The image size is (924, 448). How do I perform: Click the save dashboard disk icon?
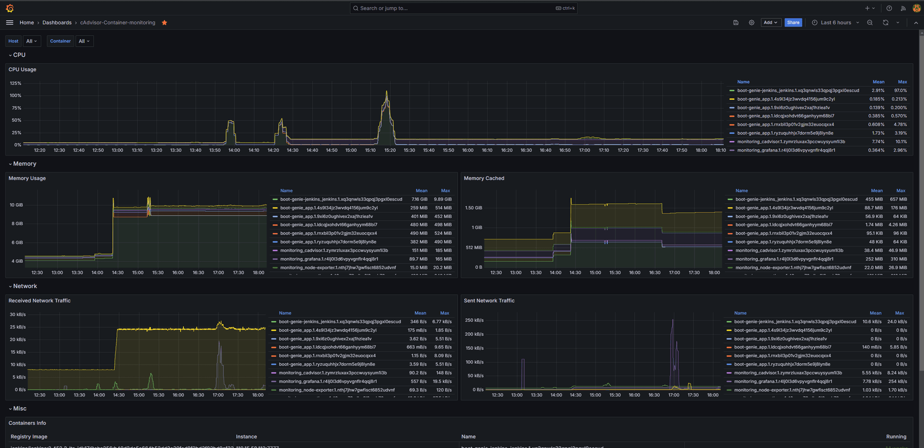click(x=736, y=23)
